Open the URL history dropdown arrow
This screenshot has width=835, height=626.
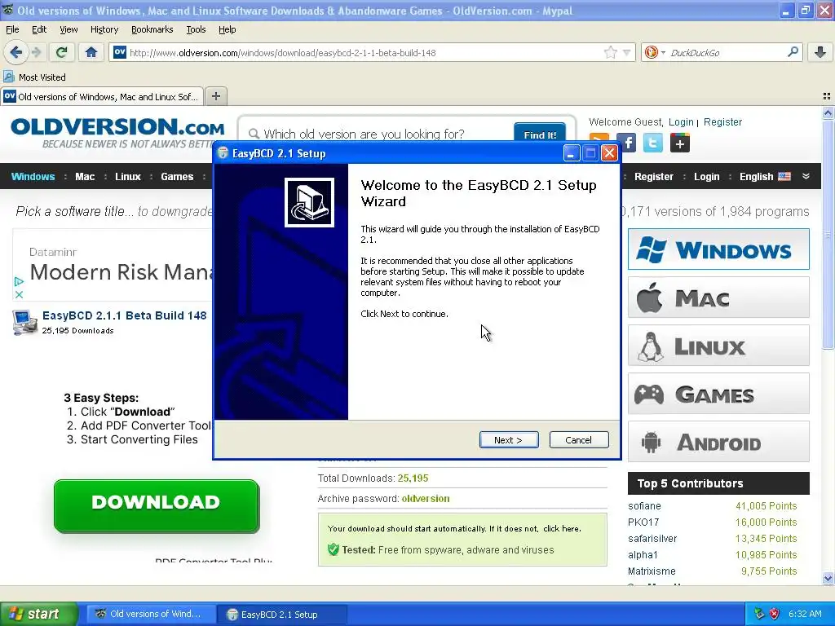click(x=627, y=52)
